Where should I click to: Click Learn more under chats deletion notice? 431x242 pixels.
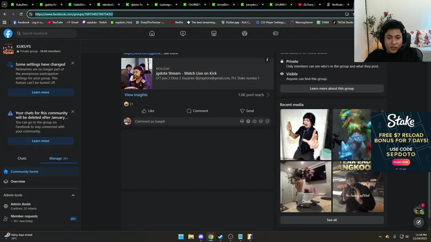point(40,141)
